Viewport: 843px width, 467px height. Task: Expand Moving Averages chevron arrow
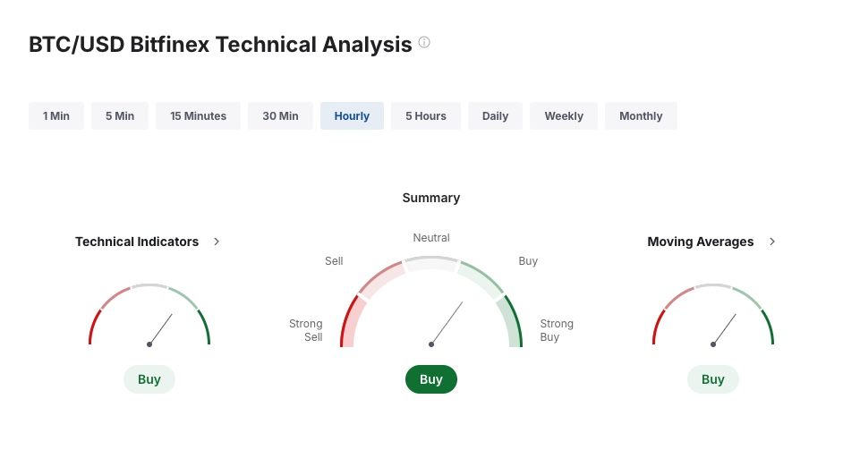coord(772,242)
